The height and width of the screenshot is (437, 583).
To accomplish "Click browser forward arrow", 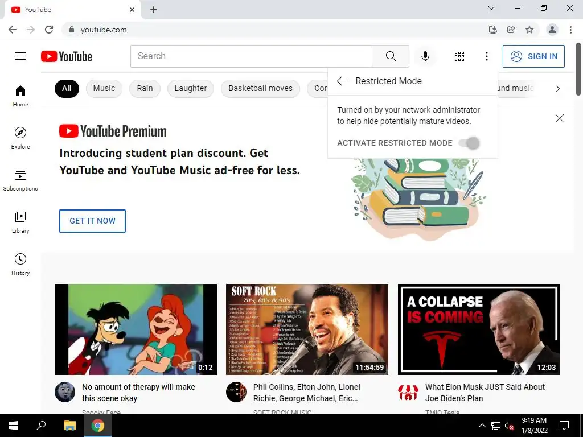I will tap(31, 30).
